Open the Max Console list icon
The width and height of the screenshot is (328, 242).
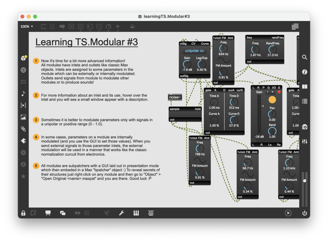pyautogui.click(x=305, y=101)
